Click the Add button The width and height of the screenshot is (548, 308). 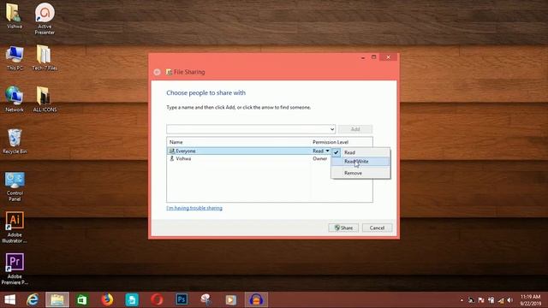tap(355, 129)
